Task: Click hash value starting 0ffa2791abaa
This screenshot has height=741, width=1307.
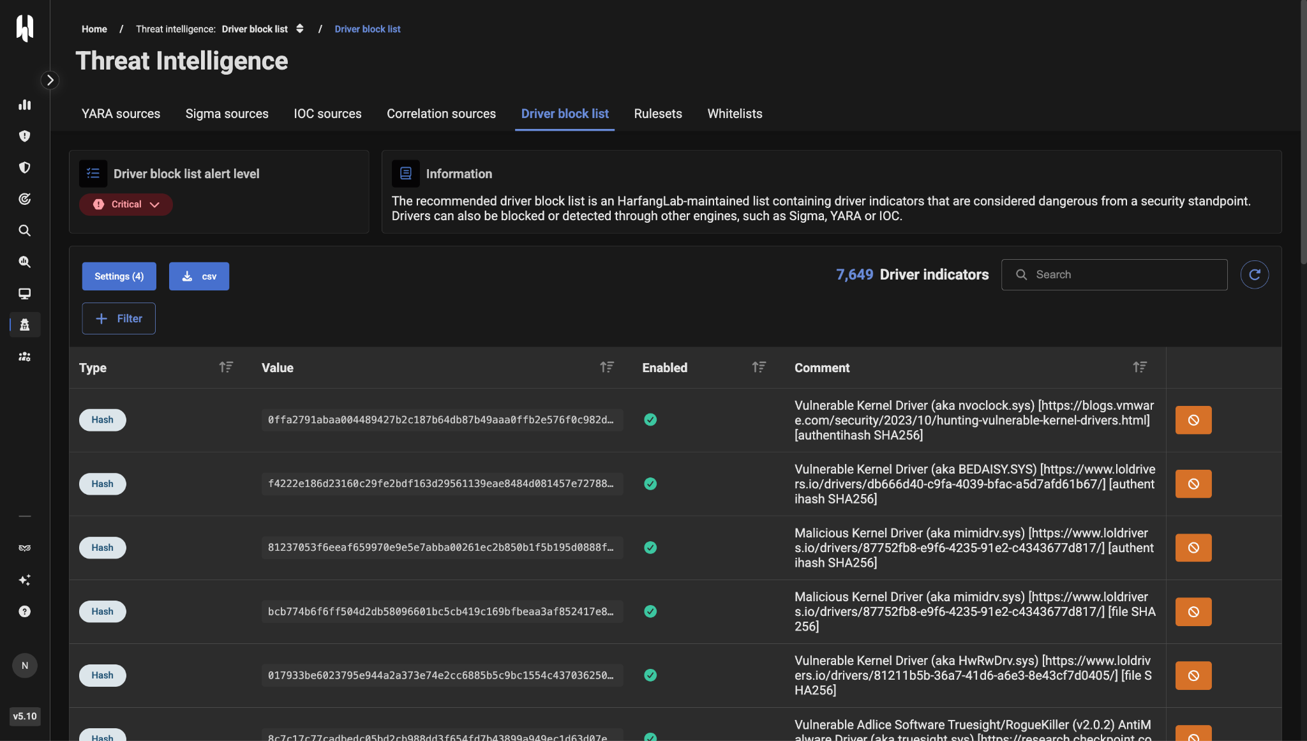Action: point(442,420)
